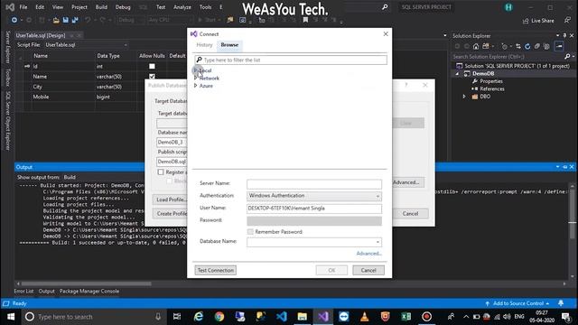Open the Tools menu
Image resolution: width=578 pixels, height=325 pixels.
click(x=205, y=7)
